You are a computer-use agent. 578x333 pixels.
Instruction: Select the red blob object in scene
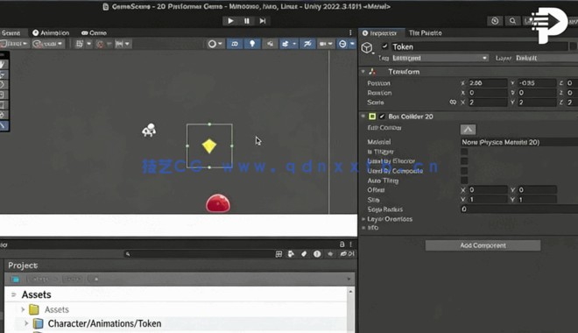point(218,203)
